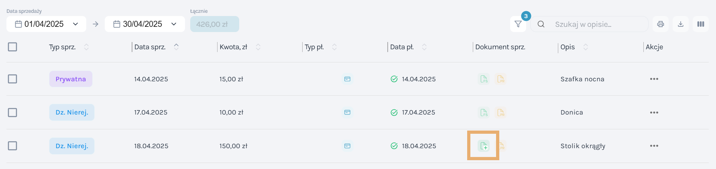Check the Szafka nocna row checkbox
The image size is (716, 169).
click(x=12, y=79)
